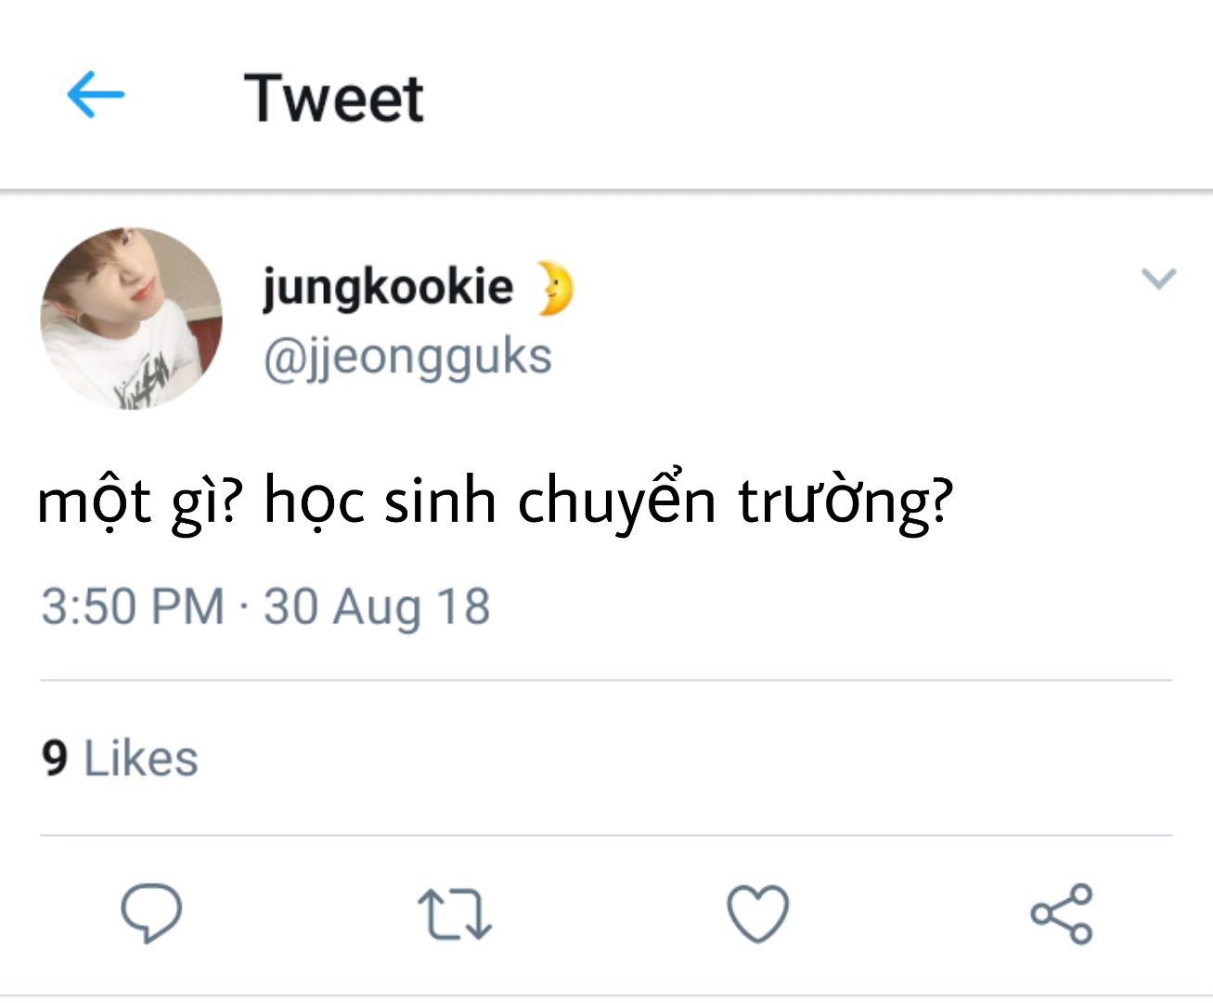1213x1003 pixels.
Task: Tap the jungkookie display name
Action: [387, 285]
